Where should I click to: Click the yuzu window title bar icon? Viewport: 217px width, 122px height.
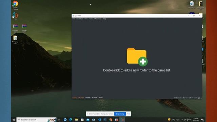(x=74, y=16)
